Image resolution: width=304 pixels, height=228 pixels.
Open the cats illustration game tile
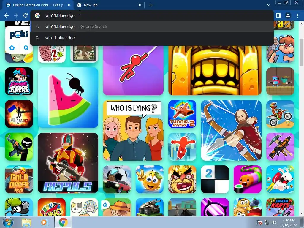[x=84, y=207]
